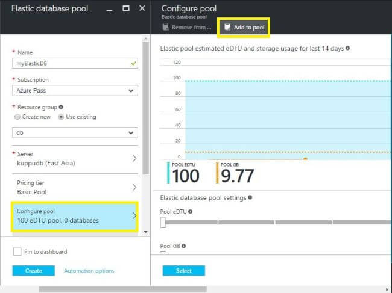Open the Subscription dropdown showing Azure Pass
Screen dimensions: 392x293
pos(75,90)
